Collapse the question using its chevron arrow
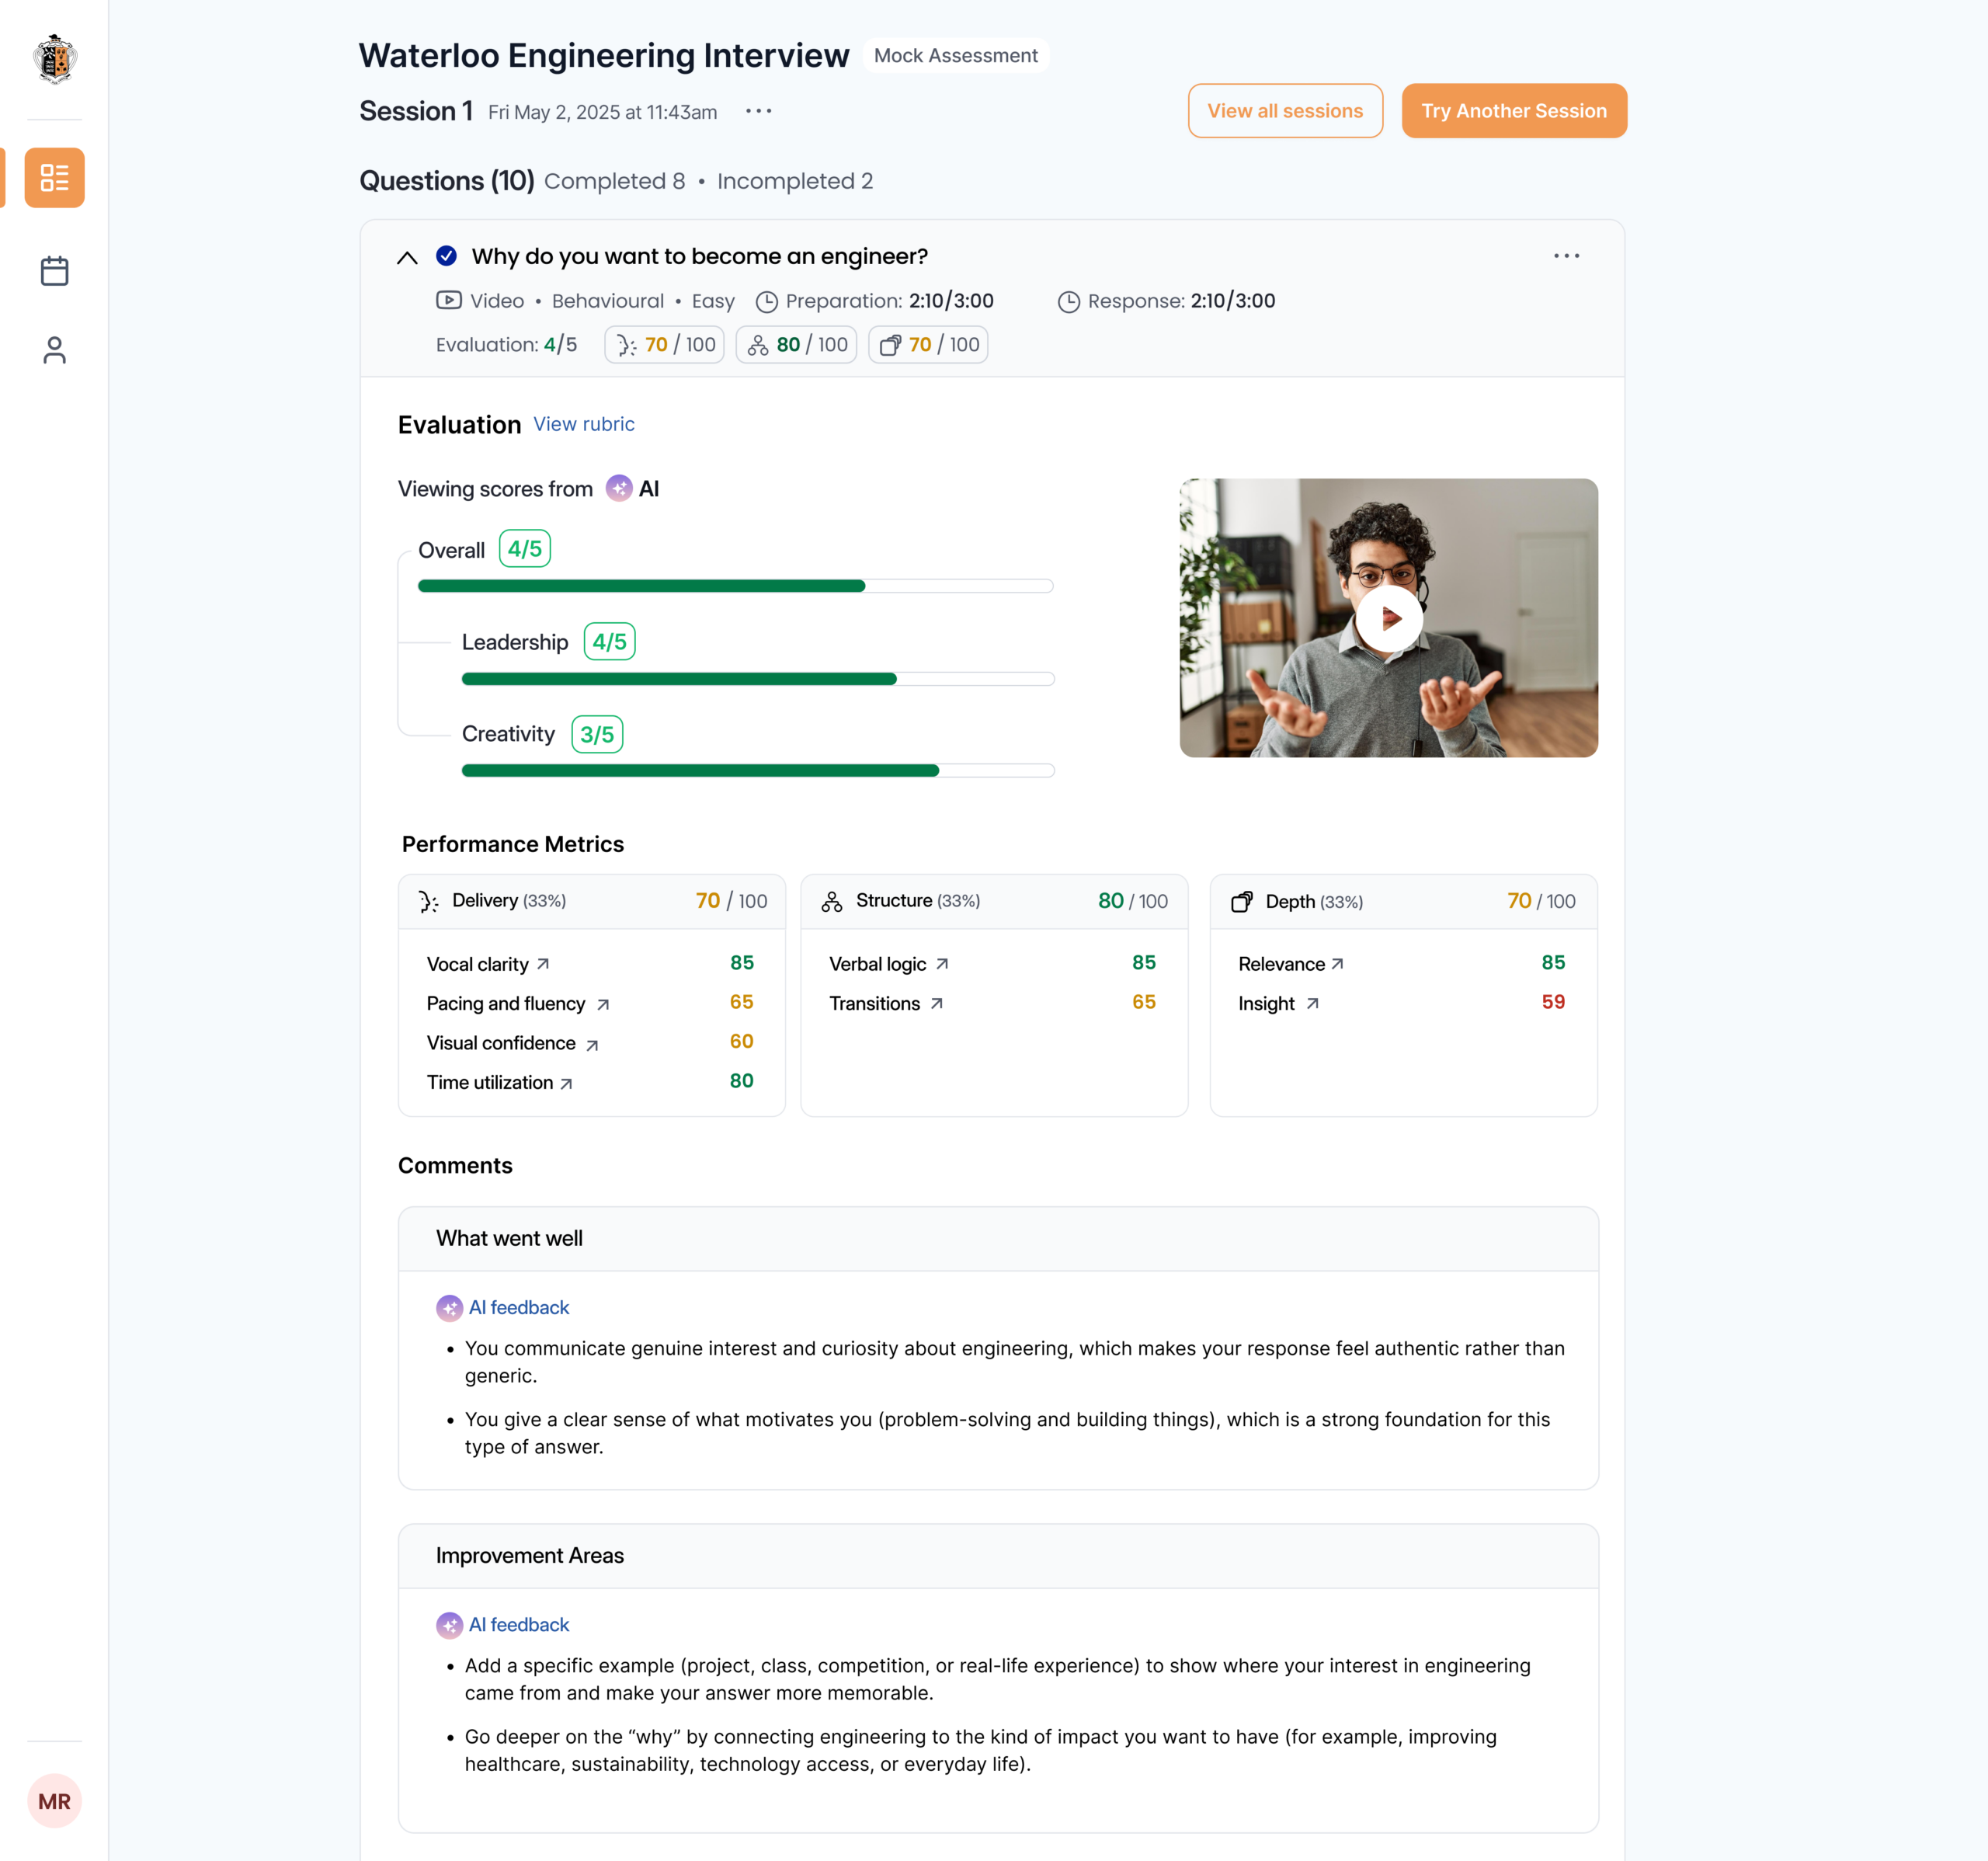The image size is (1988, 1861). pos(407,257)
